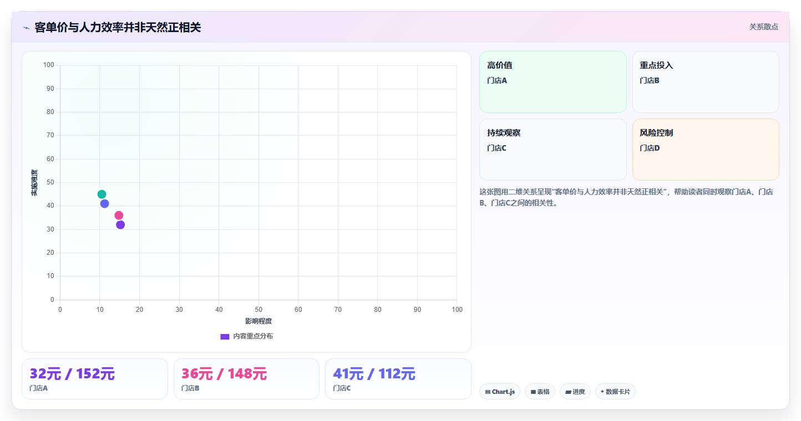Click the 进度 tag chip
The height and width of the screenshot is (421, 801).
[x=575, y=392]
